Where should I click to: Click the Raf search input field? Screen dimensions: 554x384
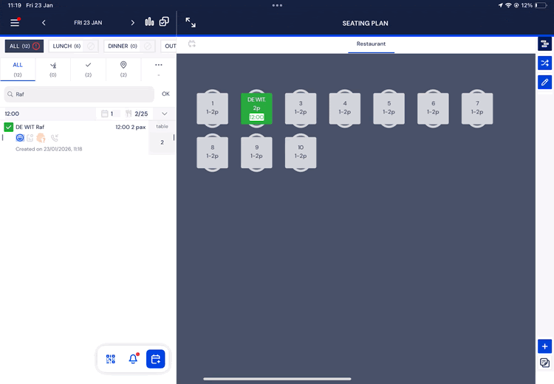(80, 94)
